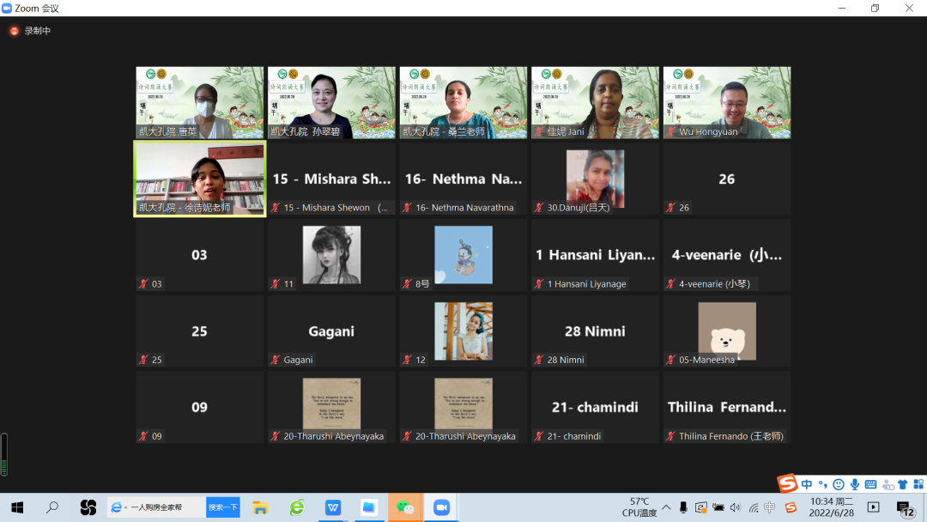Open the WPS Office taskbar icon

[332, 507]
